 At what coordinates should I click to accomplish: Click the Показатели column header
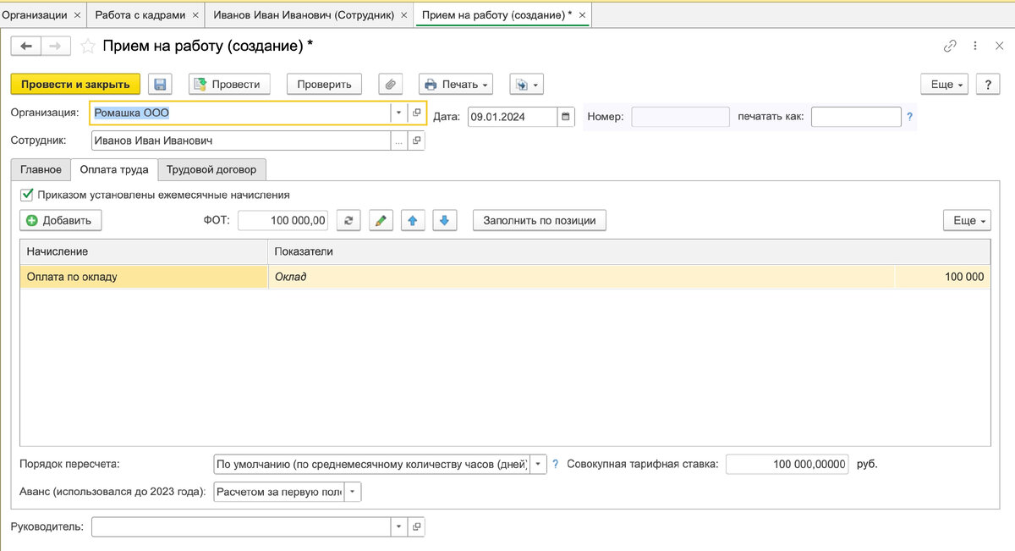point(629,251)
